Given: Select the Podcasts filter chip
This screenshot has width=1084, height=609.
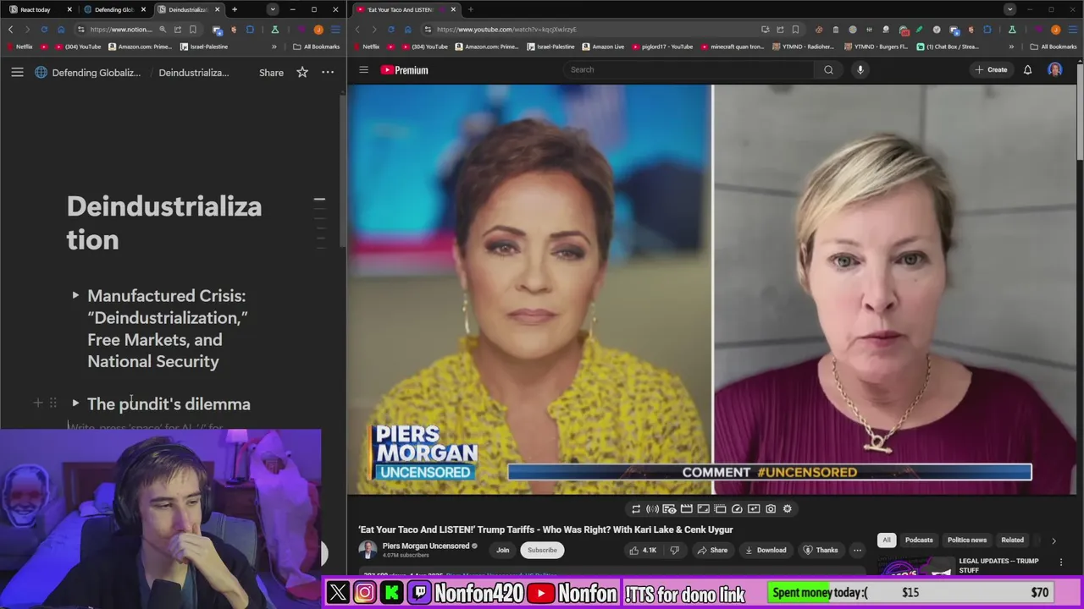Looking at the screenshot, I should (919, 540).
